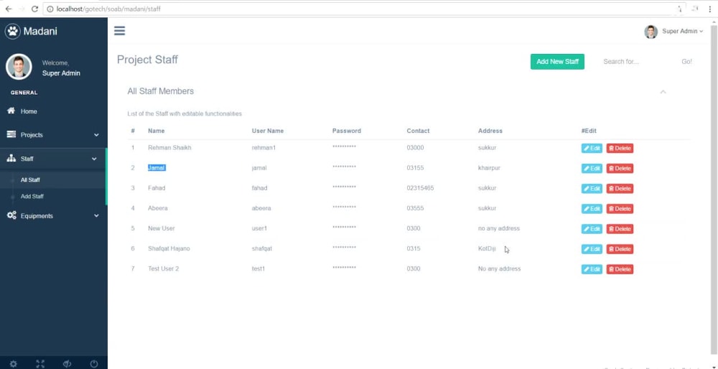Edit Rehman Shaikh staff record
Screen dimensions: 718x369
click(x=592, y=149)
